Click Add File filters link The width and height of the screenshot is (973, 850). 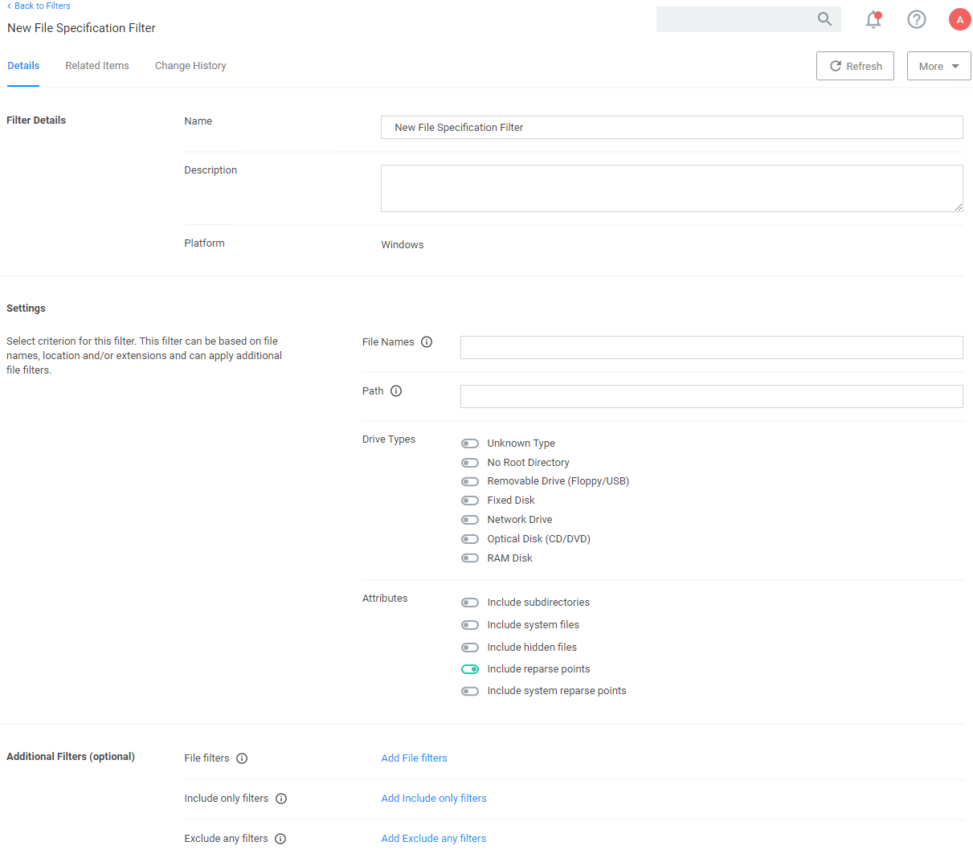[x=414, y=758]
